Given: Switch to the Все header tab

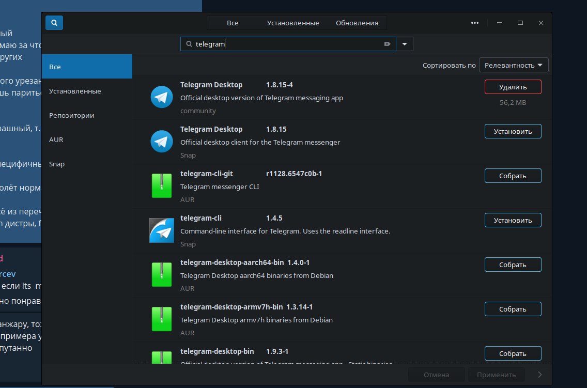Looking at the screenshot, I should coord(233,23).
